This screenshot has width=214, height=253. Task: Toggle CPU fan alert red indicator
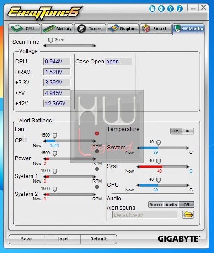[97, 133]
